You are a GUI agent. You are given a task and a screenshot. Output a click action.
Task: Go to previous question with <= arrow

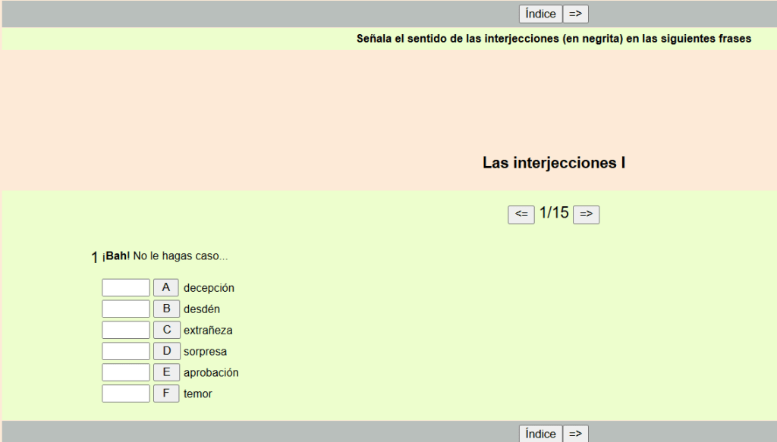[x=521, y=215]
